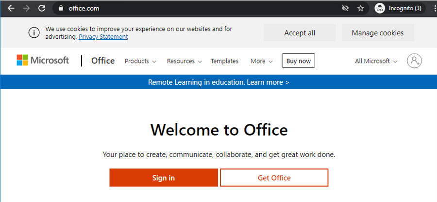The height and width of the screenshot is (202, 437).
Task: Click the office.com address bar
Action: click(194, 8)
